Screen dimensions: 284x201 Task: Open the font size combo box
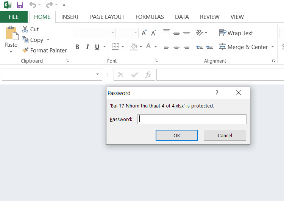tap(127, 33)
